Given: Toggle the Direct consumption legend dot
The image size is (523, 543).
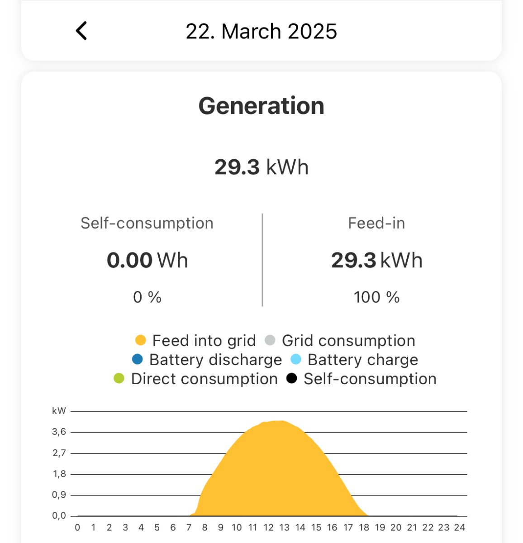Looking at the screenshot, I should pyautogui.click(x=119, y=379).
